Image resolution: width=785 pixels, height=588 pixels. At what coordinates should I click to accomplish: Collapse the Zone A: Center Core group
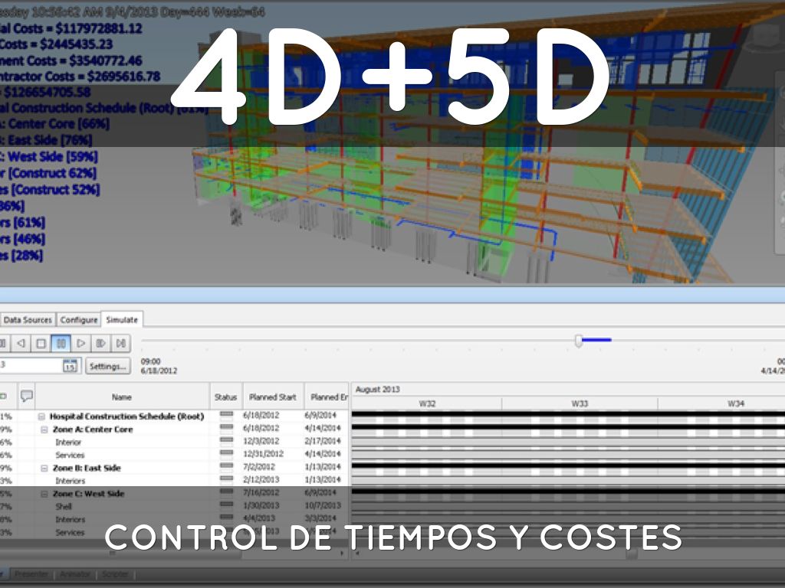45,430
